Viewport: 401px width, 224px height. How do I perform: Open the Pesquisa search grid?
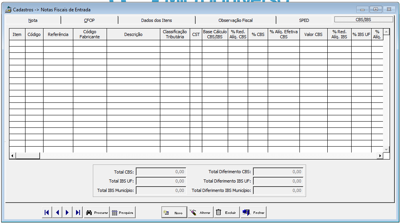[122, 213]
